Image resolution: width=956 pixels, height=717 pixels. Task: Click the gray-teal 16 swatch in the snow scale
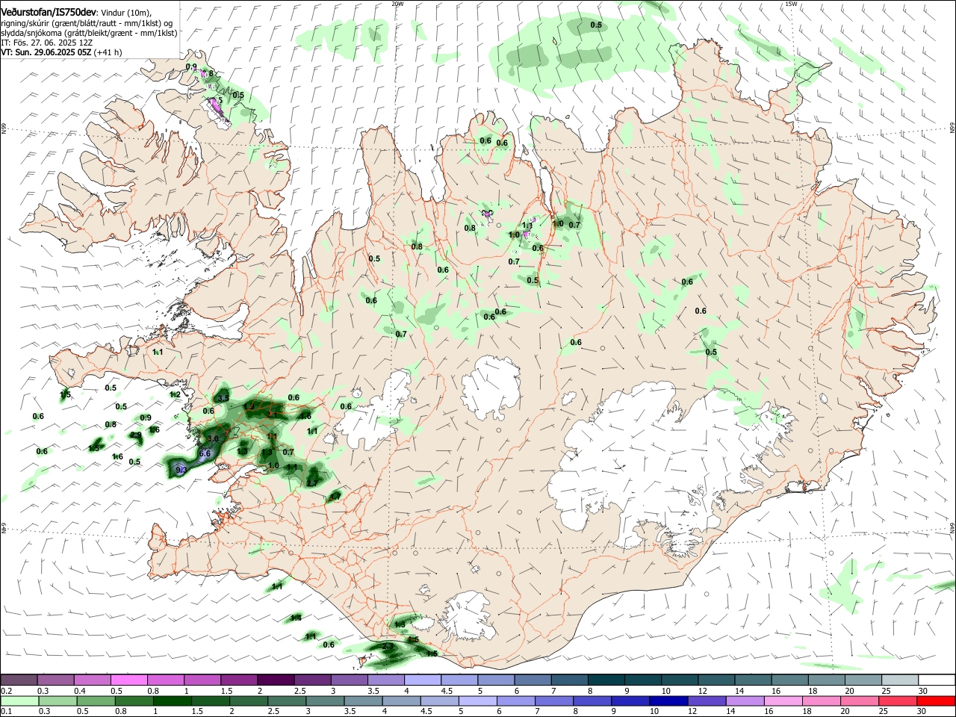[x=790, y=680]
